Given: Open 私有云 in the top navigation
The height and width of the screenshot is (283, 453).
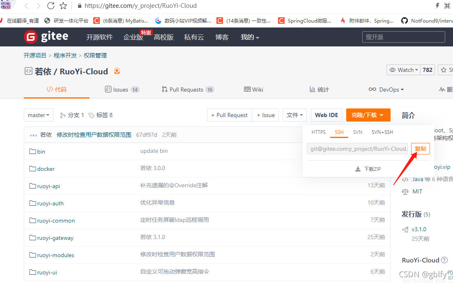Looking at the screenshot, I should (x=194, y=37).
